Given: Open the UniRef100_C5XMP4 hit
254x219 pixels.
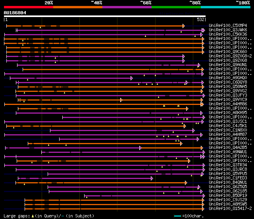Looking at the screenshot, I should coord(228,25).
